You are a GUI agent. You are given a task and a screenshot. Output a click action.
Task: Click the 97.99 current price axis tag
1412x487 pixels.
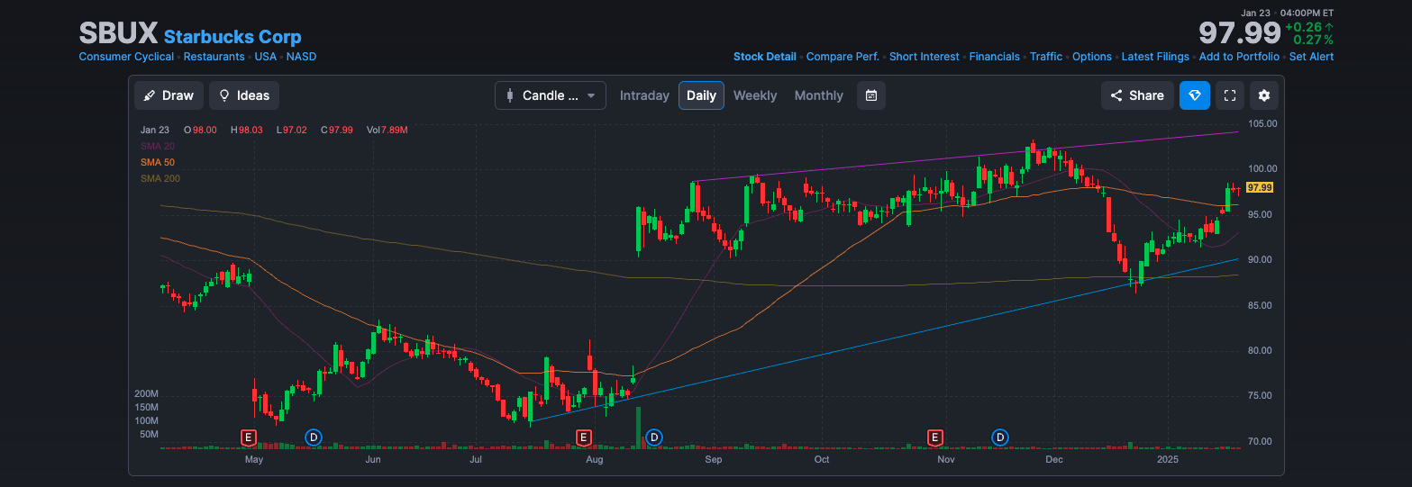(x=1260, y=187)
